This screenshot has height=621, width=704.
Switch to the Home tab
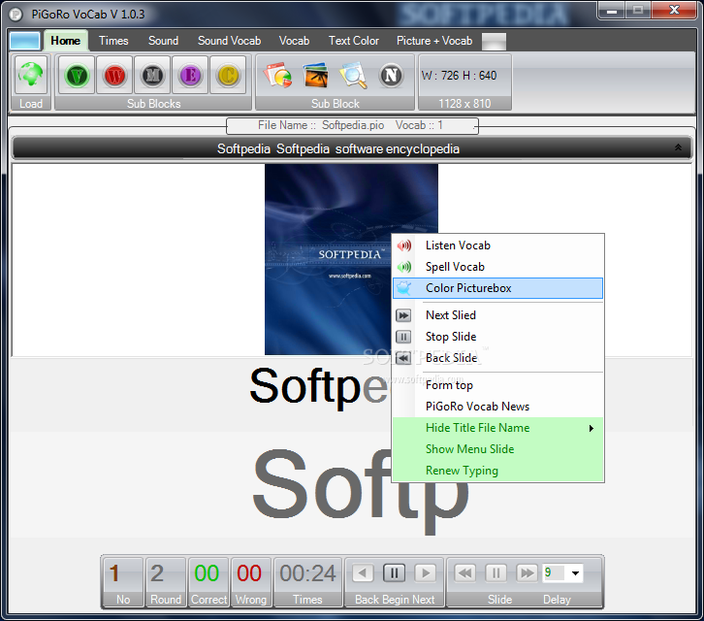pyautogui.click(x=66, y=41)
